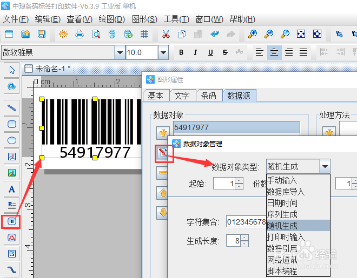Choose 打印时输入 from the type list
Image resolution: width=357 pixels, height=278 pixels.
298,237
